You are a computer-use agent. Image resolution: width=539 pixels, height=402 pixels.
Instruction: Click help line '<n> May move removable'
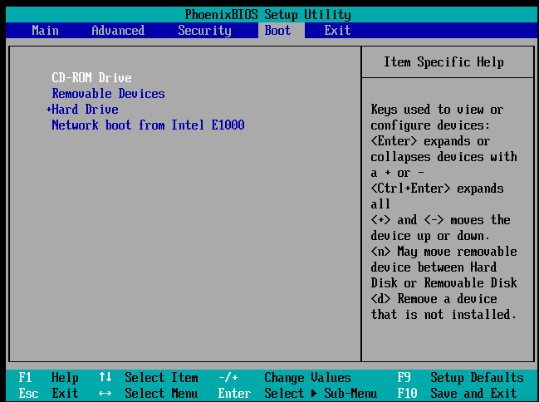[443, 252]
